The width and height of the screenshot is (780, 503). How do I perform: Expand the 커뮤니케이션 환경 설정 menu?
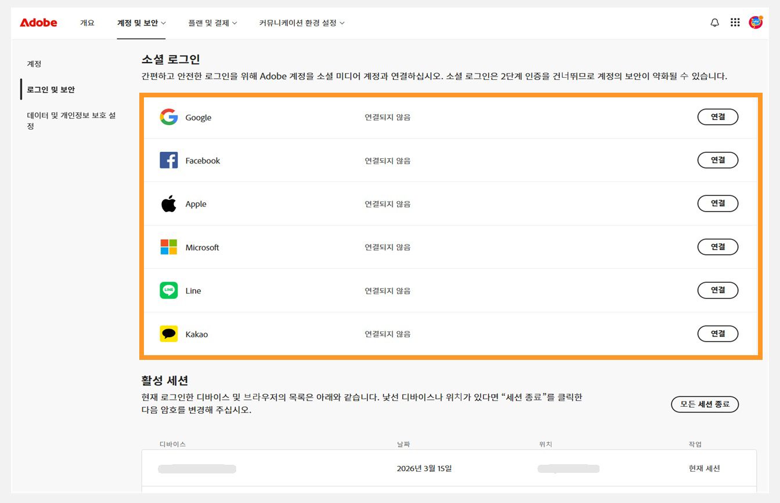click(301, 23)
